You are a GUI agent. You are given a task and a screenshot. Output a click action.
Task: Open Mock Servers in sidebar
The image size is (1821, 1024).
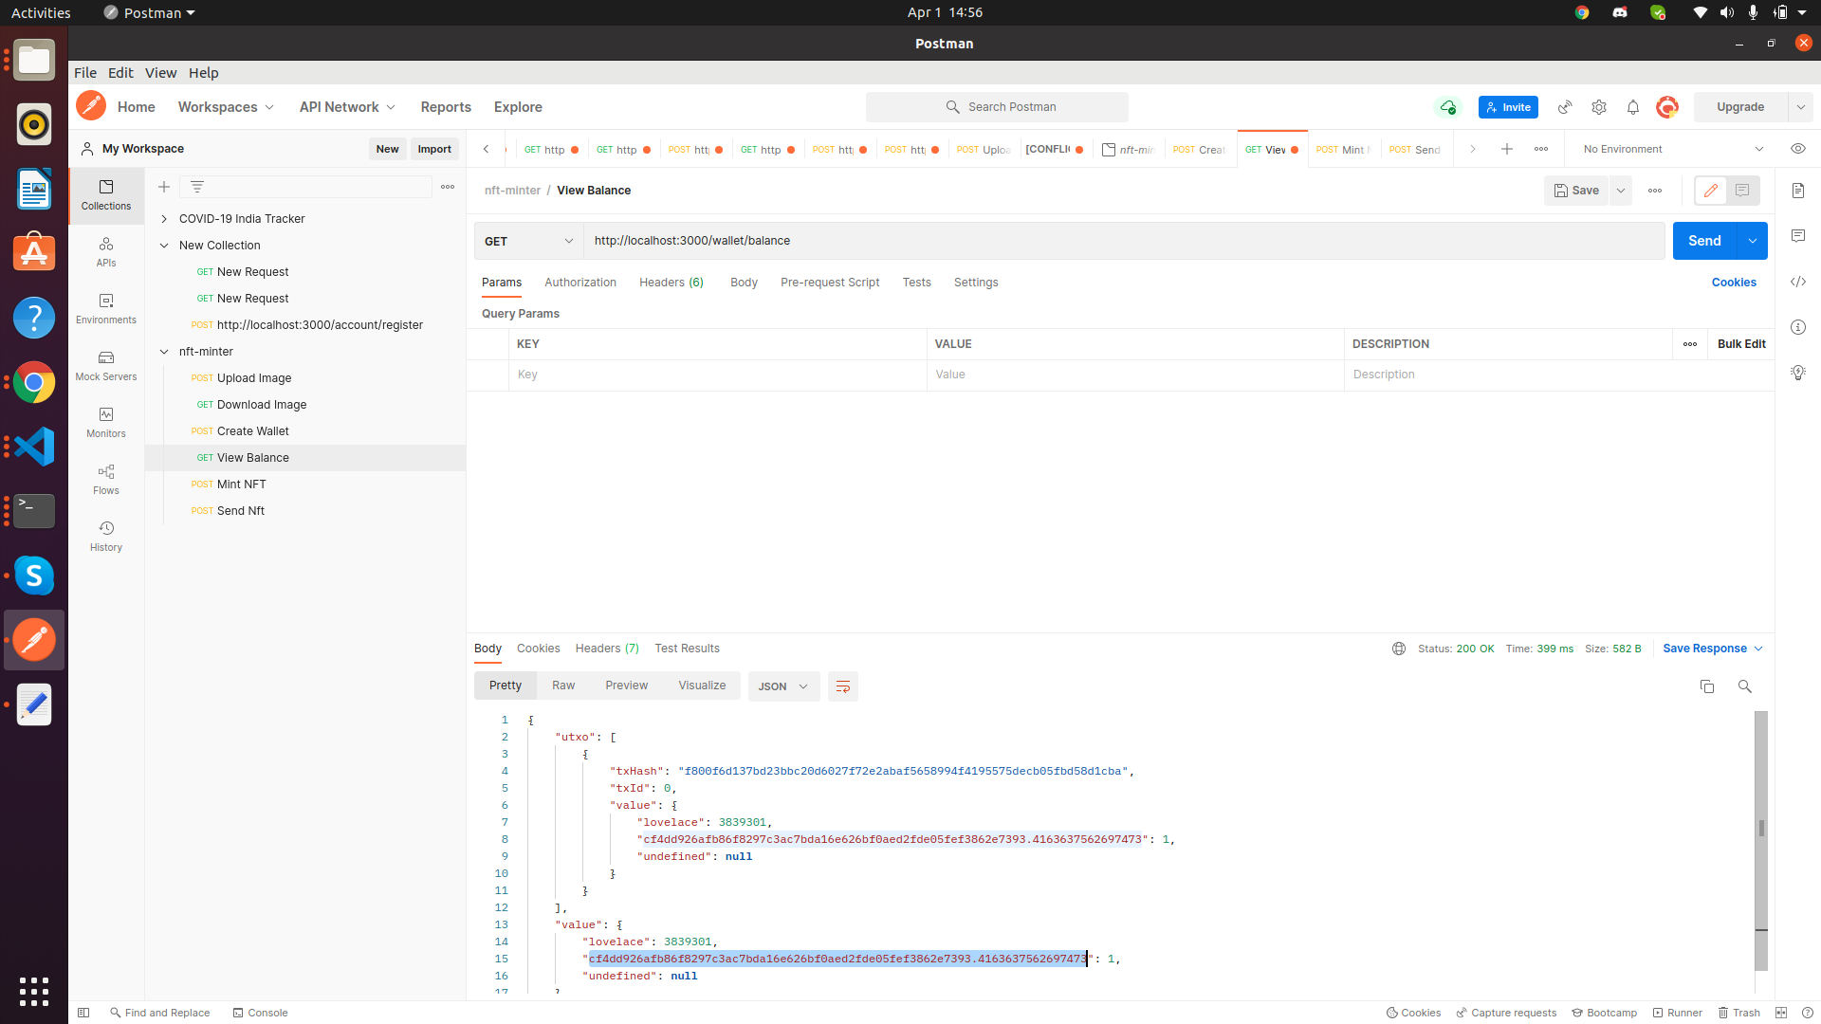pos(106,366)
